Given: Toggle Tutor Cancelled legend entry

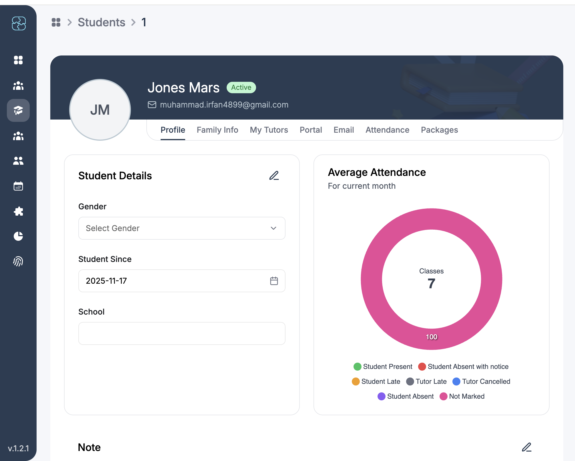Looking at the screenshot, I should click(x=482, y=381).
